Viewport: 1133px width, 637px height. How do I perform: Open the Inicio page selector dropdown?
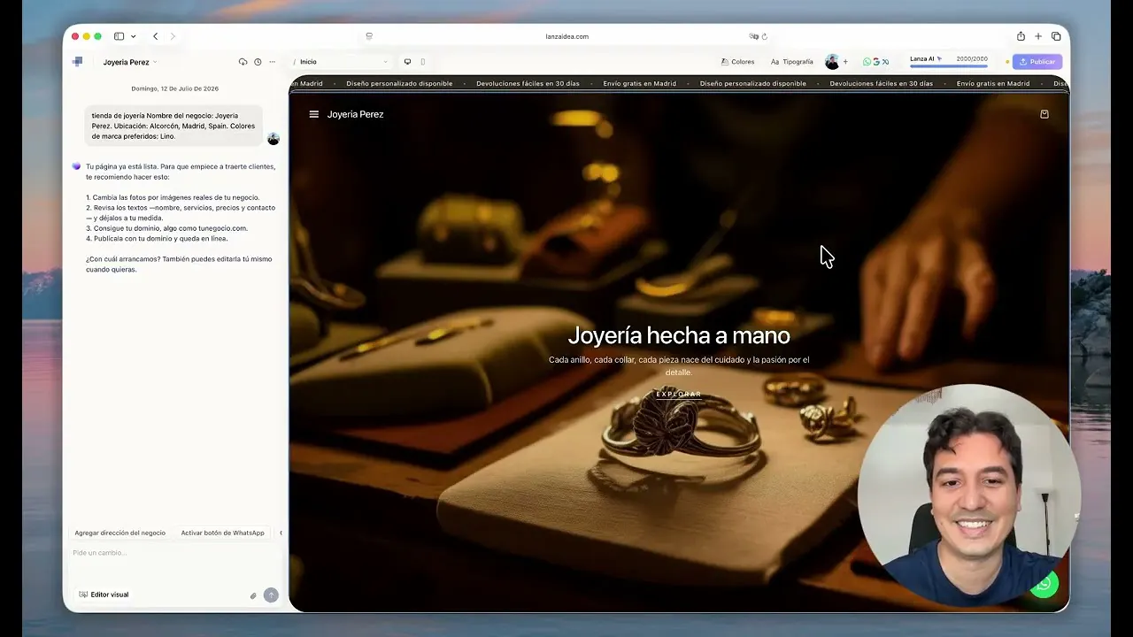(343, 62)
